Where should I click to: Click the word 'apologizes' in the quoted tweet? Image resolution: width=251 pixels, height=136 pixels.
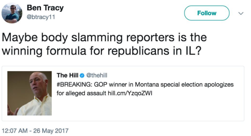tap(220, 84)
